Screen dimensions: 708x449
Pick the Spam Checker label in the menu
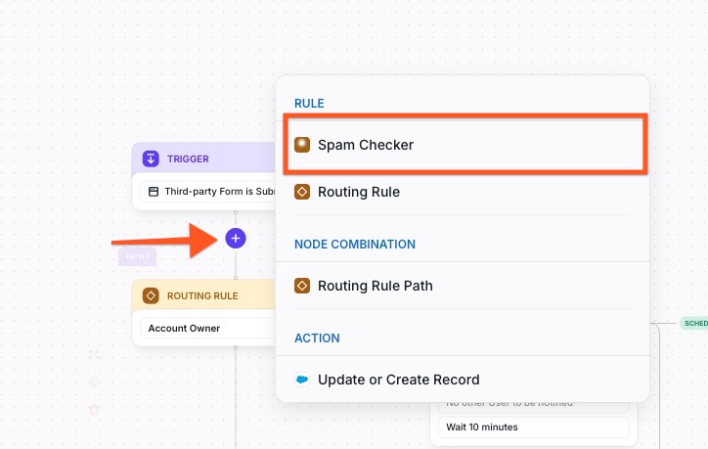pos(365,145)
